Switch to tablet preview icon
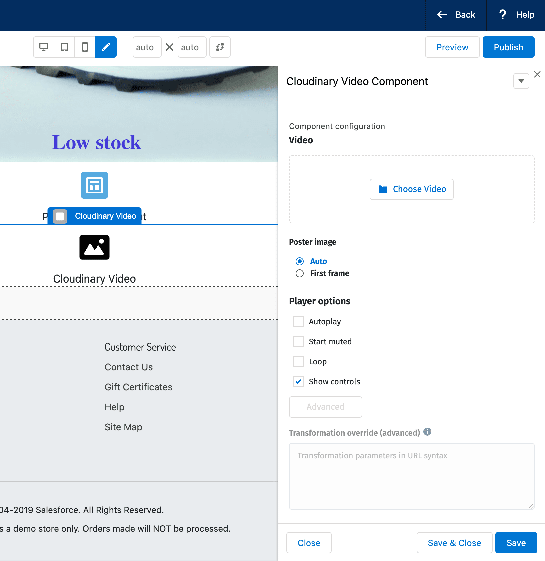This screenshot has width=545, height=561. [x=64, y=47]
